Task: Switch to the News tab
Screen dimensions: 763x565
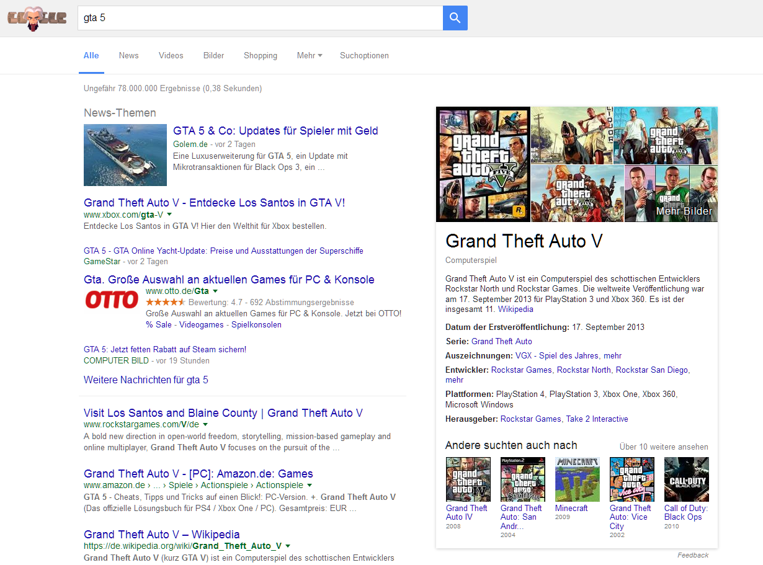Action: pos(129,55)
